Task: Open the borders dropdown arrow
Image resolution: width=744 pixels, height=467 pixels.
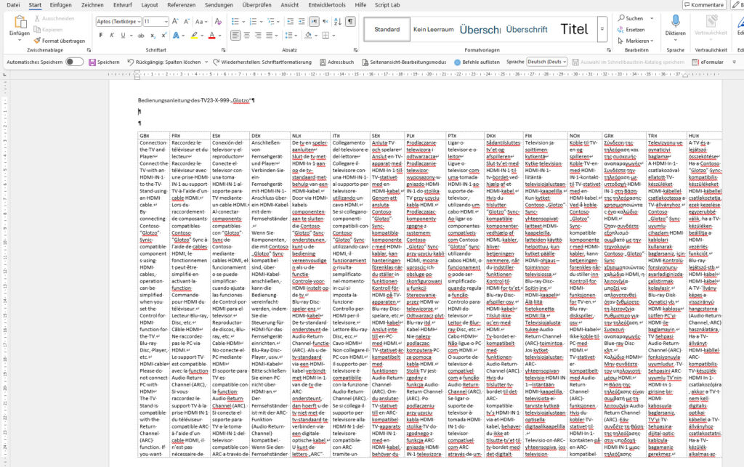Action: point(334,35)
